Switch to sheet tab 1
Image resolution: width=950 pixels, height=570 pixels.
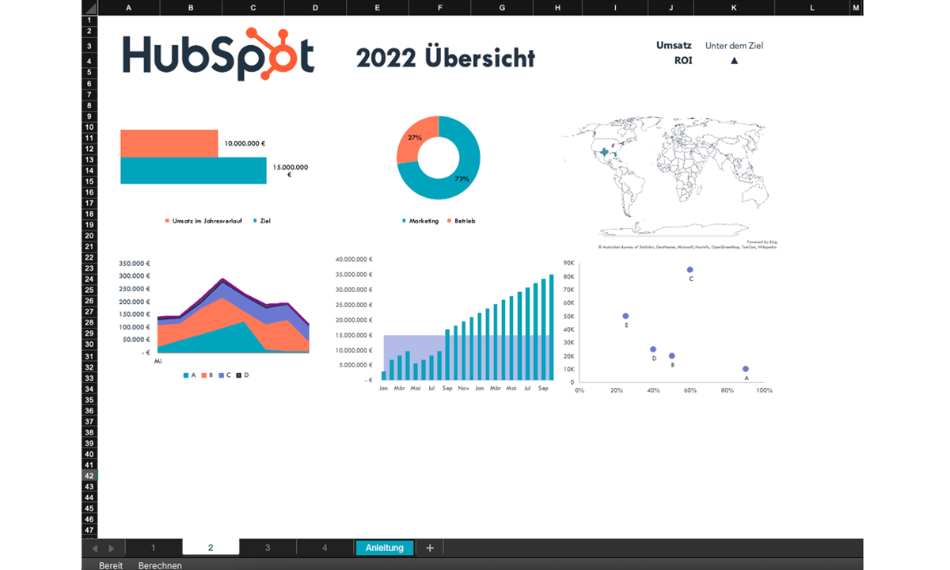click(x=154, y=547)
